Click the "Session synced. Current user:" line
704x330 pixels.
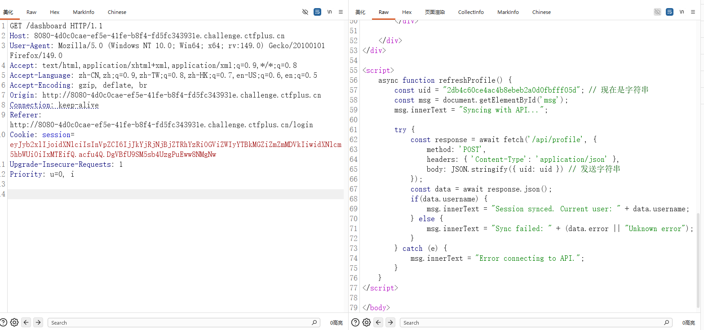coord(558,209)
